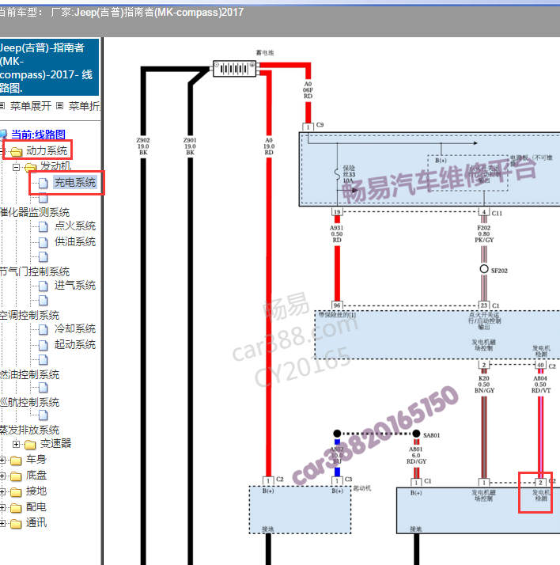The image size is (560, 565).
Task: Click connector pin 19 box
Action: coord(337,212)
